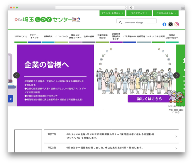Click the blue arrow button on left slide
Screen dimensions: 193x164
10,99
